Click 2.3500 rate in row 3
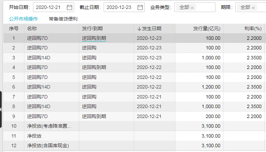This screenshot has width=266, height=152. (254, 58)
